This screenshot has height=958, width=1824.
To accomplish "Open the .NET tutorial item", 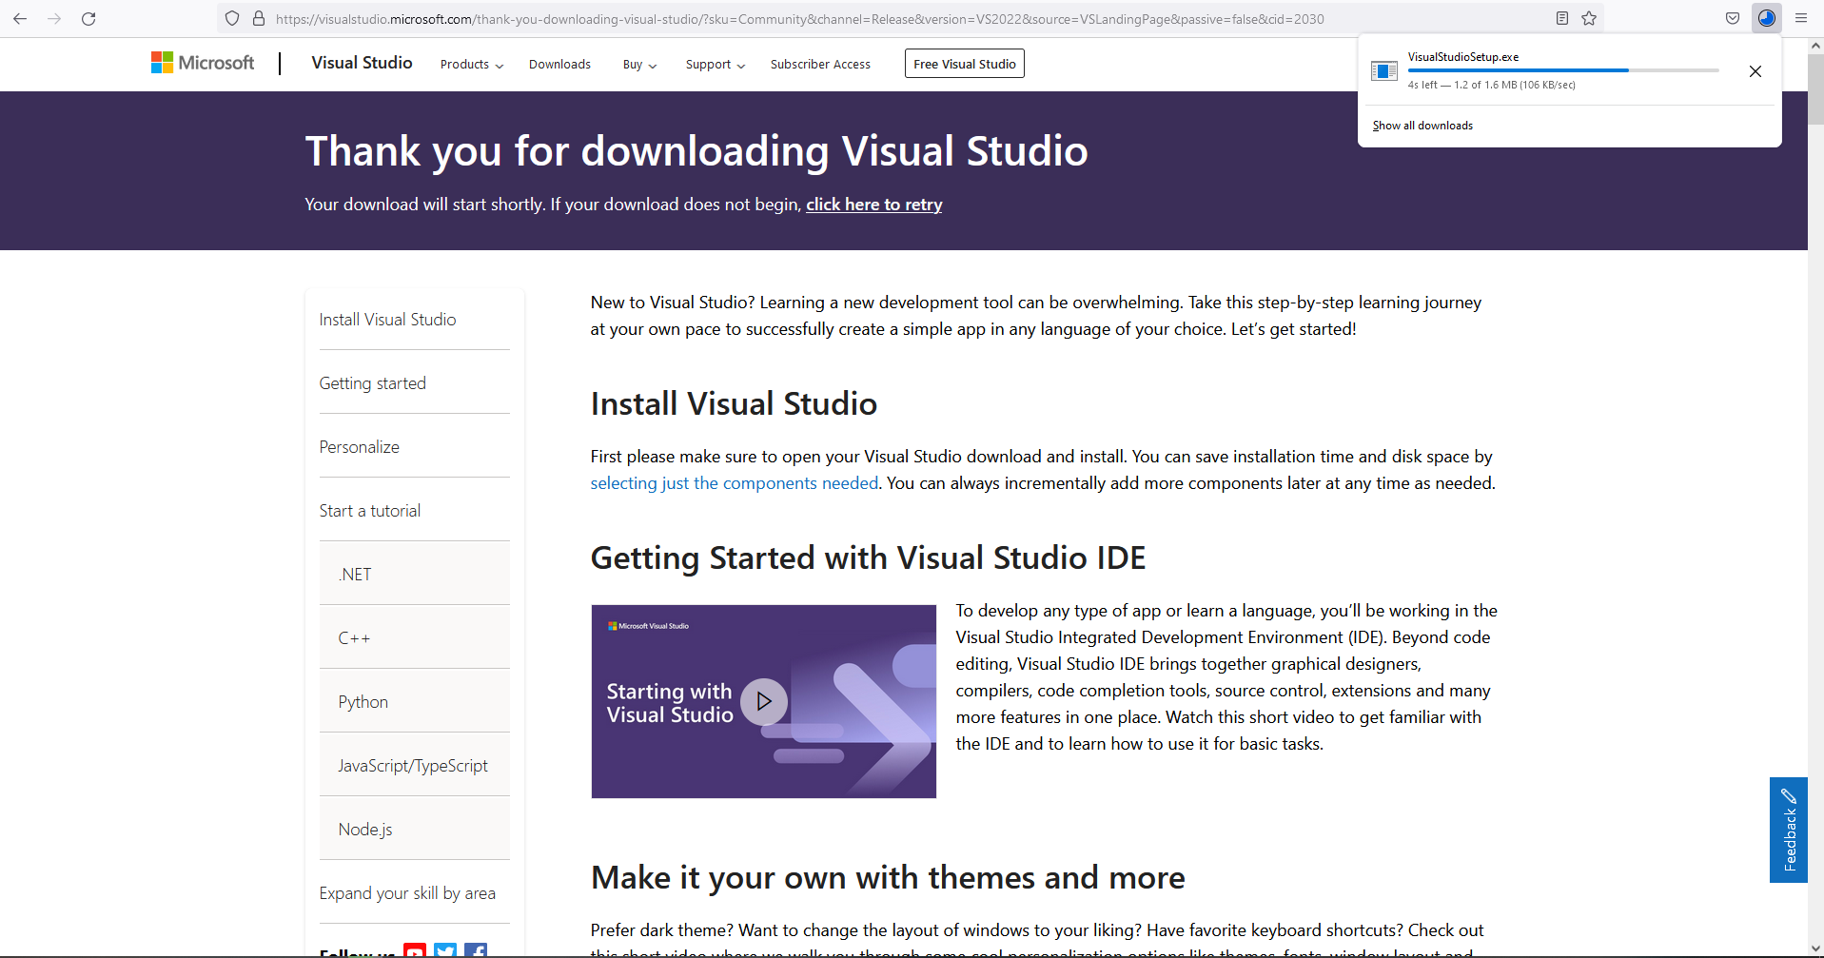I will click(x=415, y=574).
